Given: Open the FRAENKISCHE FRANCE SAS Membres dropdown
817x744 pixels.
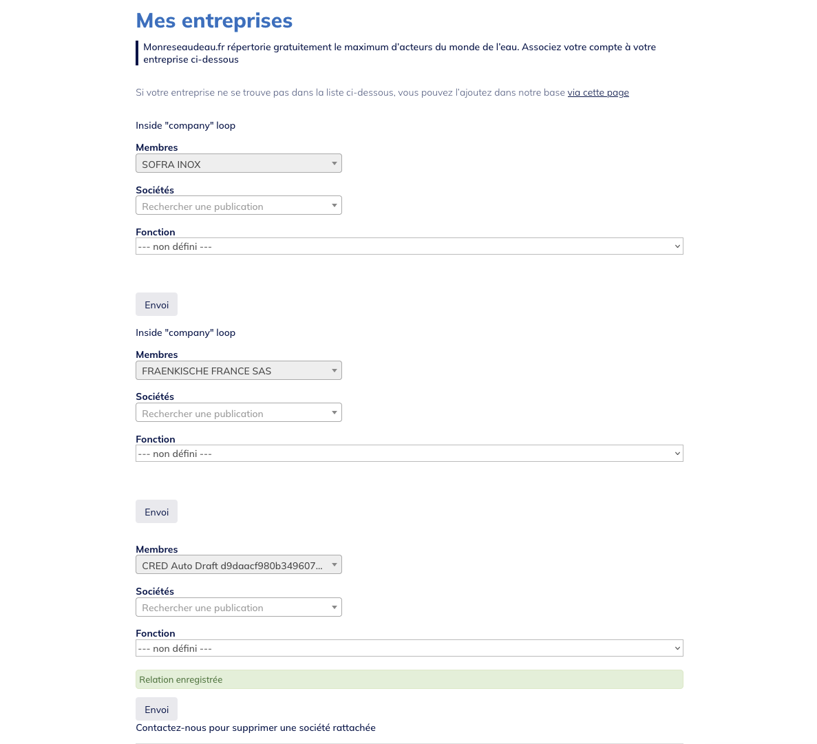Looking at the screenshot, I should coord(239,370).
